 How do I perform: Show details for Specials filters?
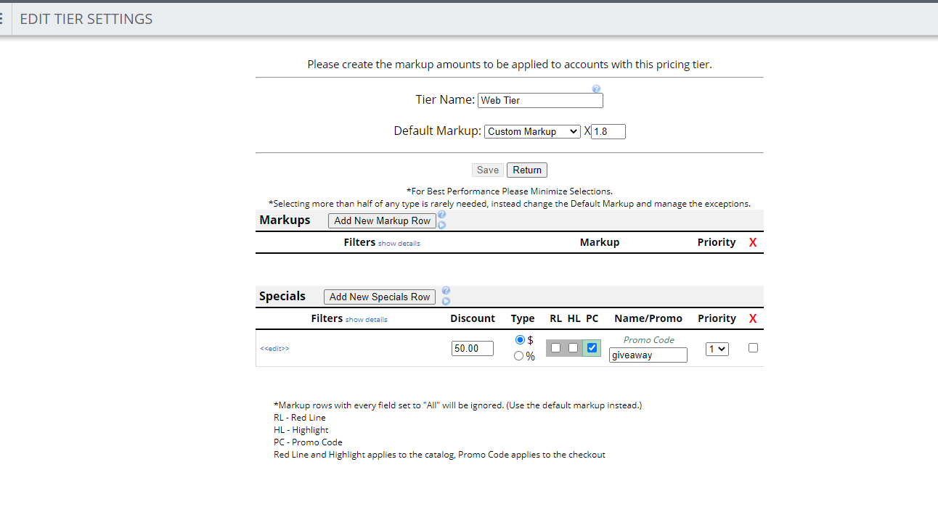367,320
